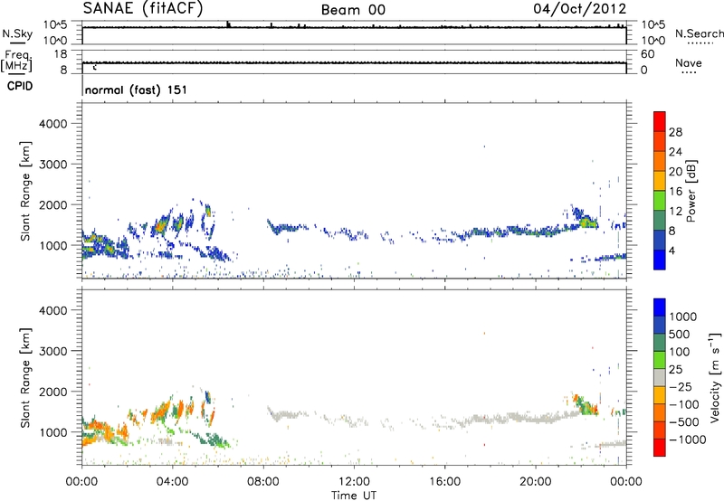Image resolution: width=724 pixels, height=501 pixels.
Task: Select the Freq. [MHz] axis label
Action: (16, 61)
